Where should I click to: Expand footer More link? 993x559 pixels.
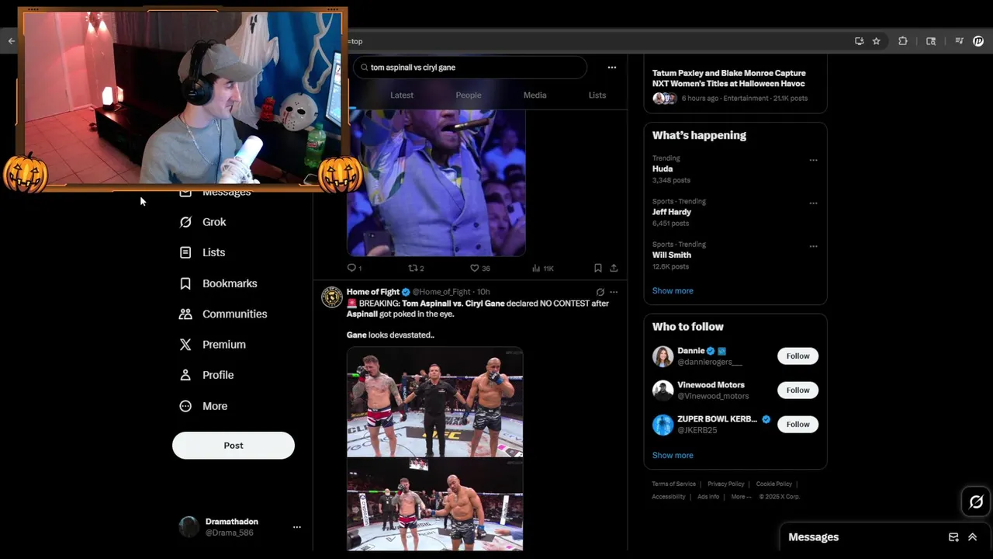pyautogui.click(x=741, y=497)
